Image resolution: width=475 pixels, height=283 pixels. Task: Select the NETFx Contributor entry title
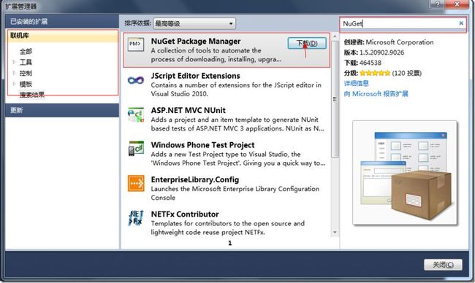point(185,214)
